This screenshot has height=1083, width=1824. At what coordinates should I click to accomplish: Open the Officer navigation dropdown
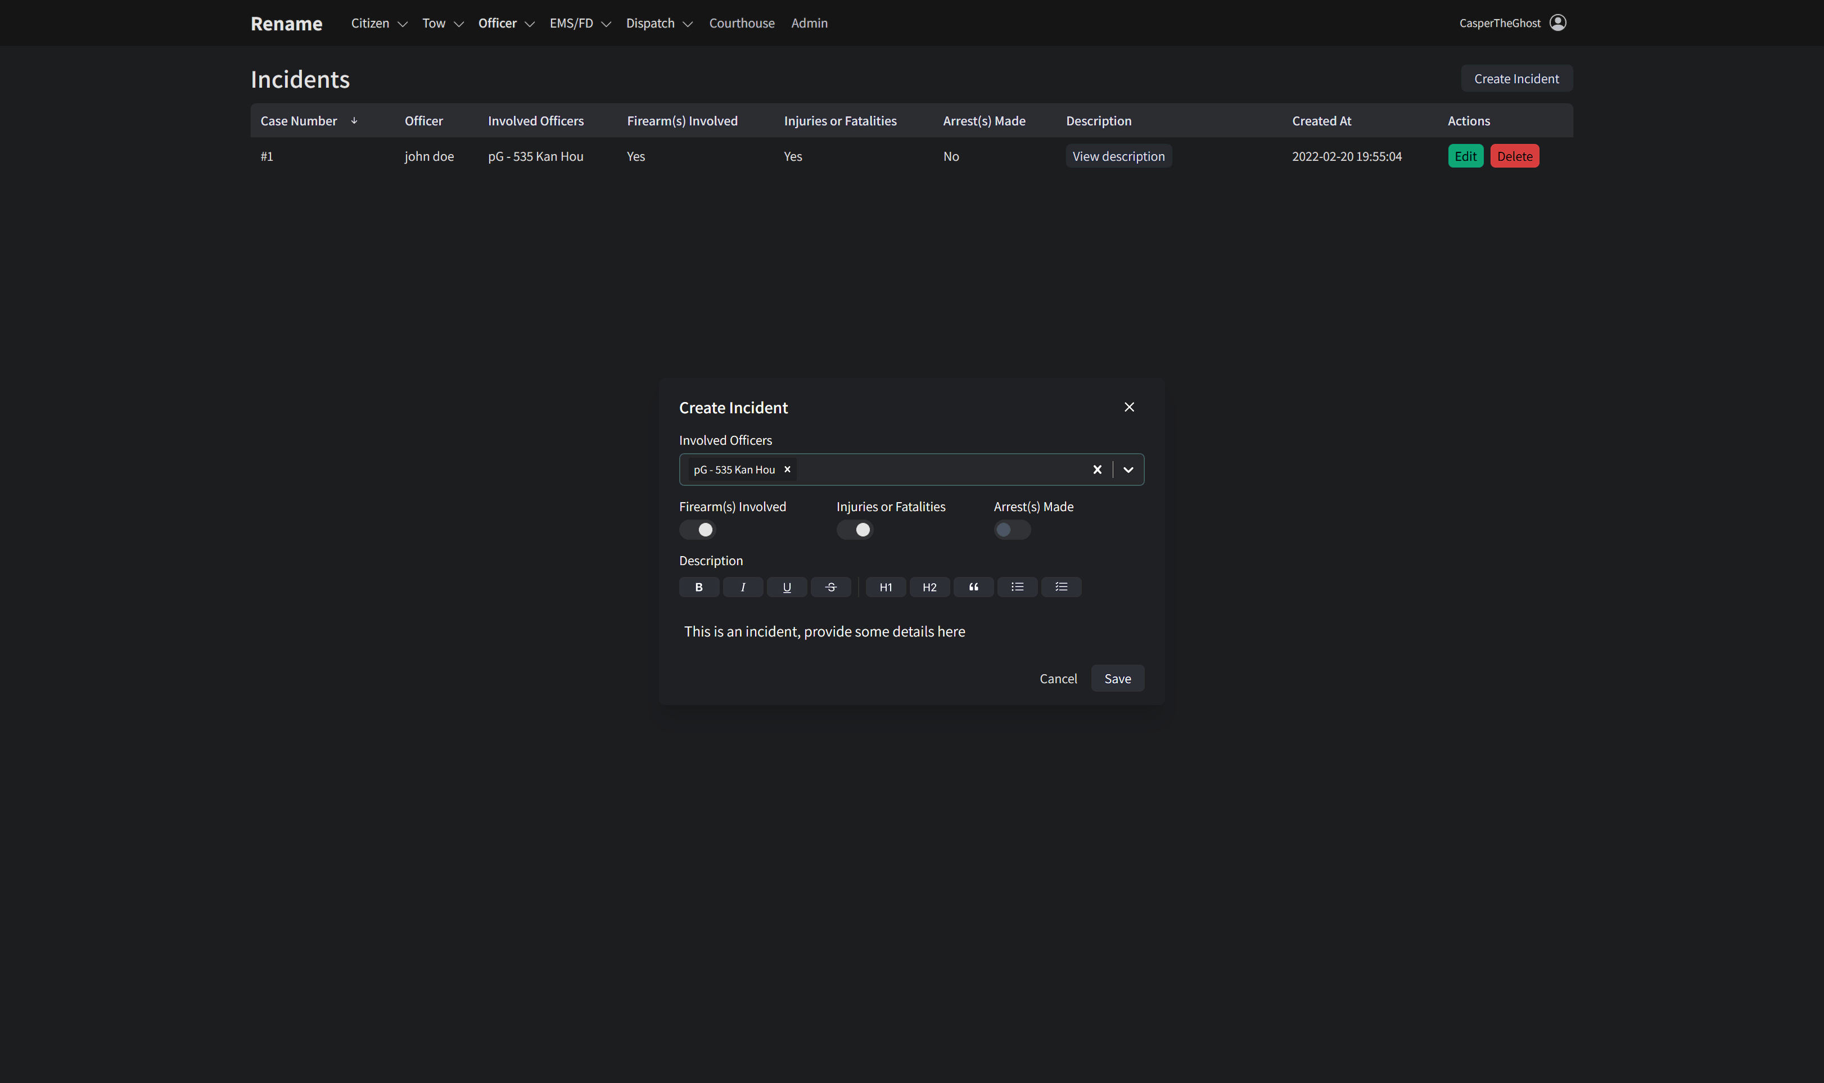click(505, 22)
